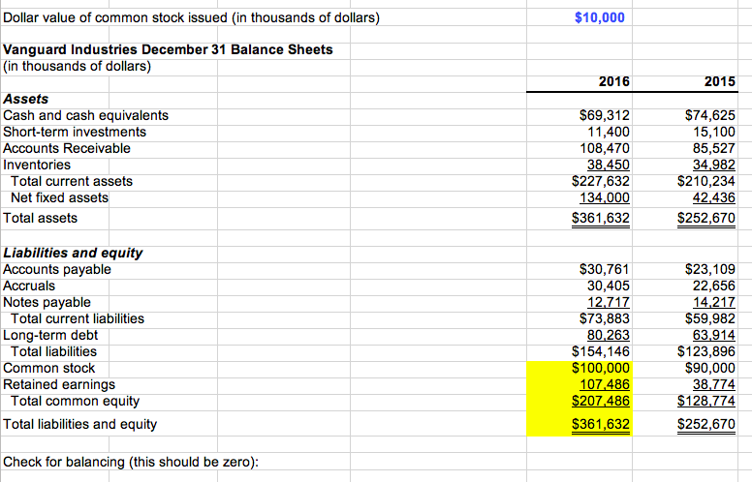Click the 2015 total assets $252,670
Viewport: 752px width, 482px height.
705,218
